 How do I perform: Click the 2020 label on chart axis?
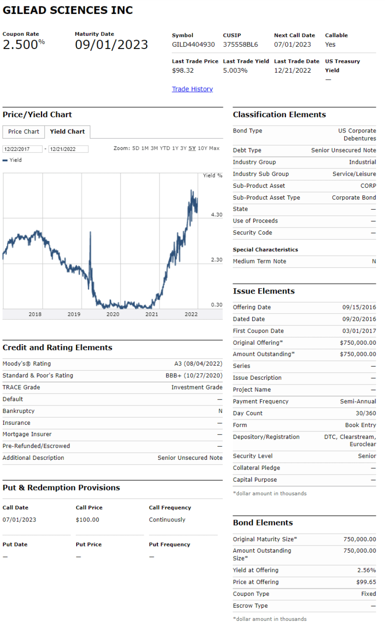coord(113,315)
